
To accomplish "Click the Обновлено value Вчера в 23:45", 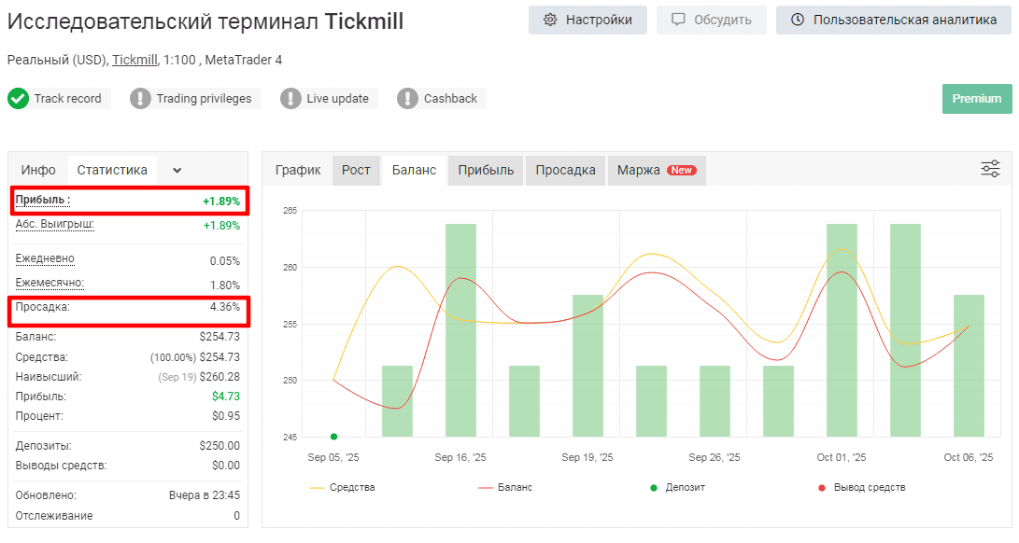I will (x=204, y=494).
